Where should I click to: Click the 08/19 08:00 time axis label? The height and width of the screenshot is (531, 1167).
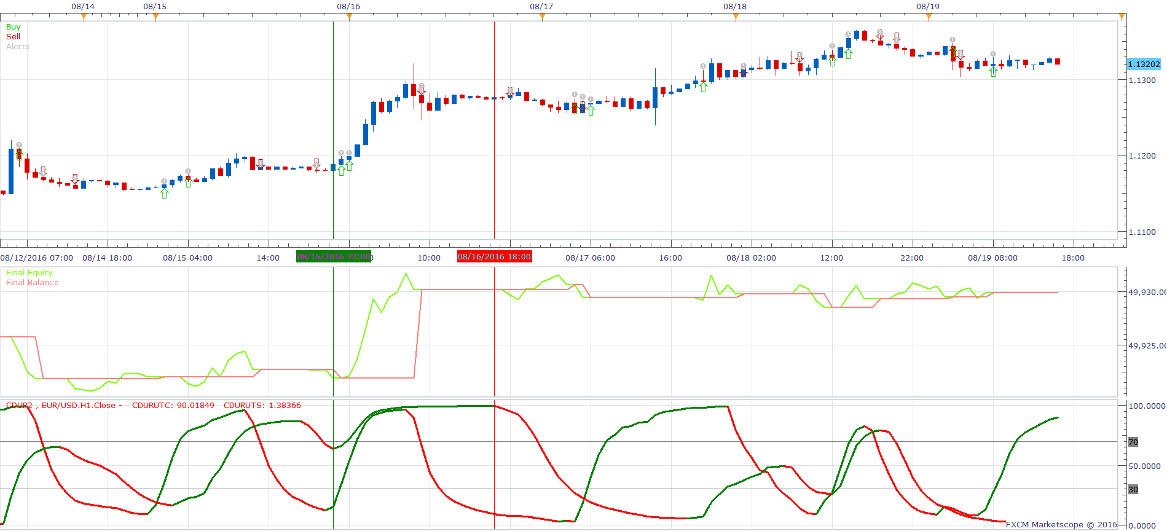tap(993, 258)
